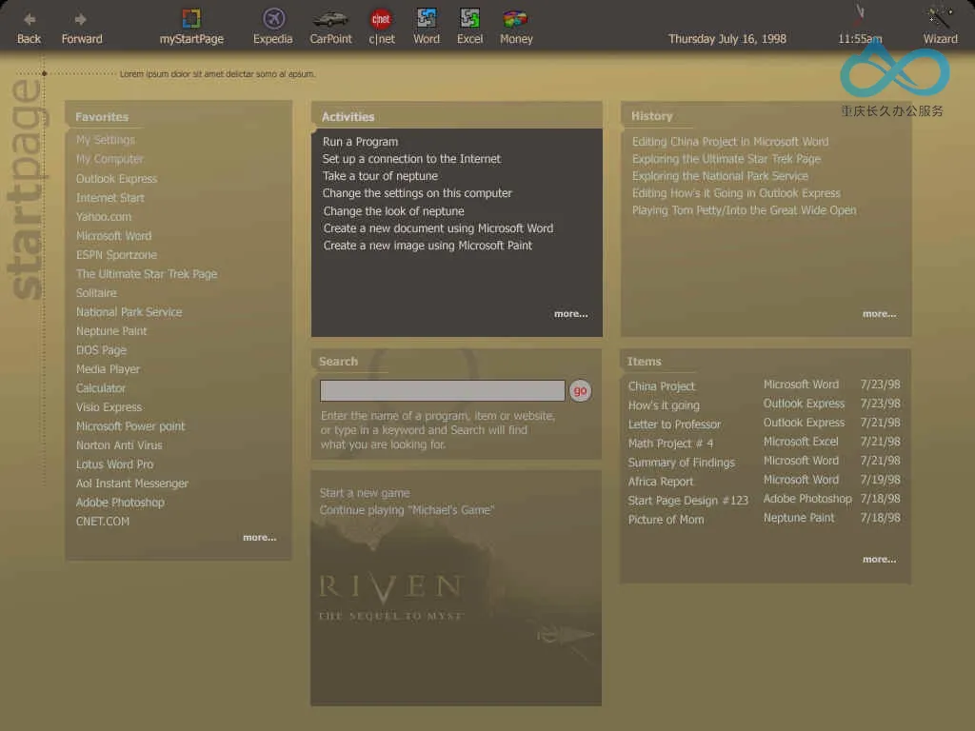The height and width of the screenshot is (731, 975).
Task: Start the Wizard wand icon
Action: pyautogui.click(x=940, y=17)
